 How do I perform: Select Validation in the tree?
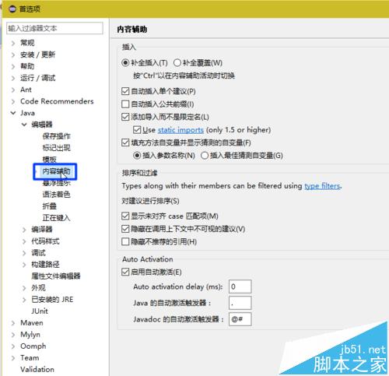coord(37,369)
